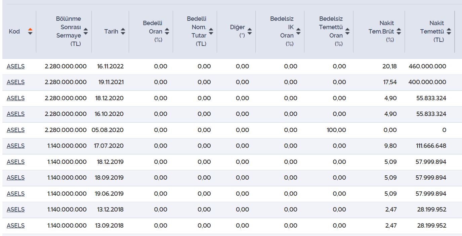The image size is (462, 236).
Task: Select the date cell 17.07.2020
Action: point(109,146)
